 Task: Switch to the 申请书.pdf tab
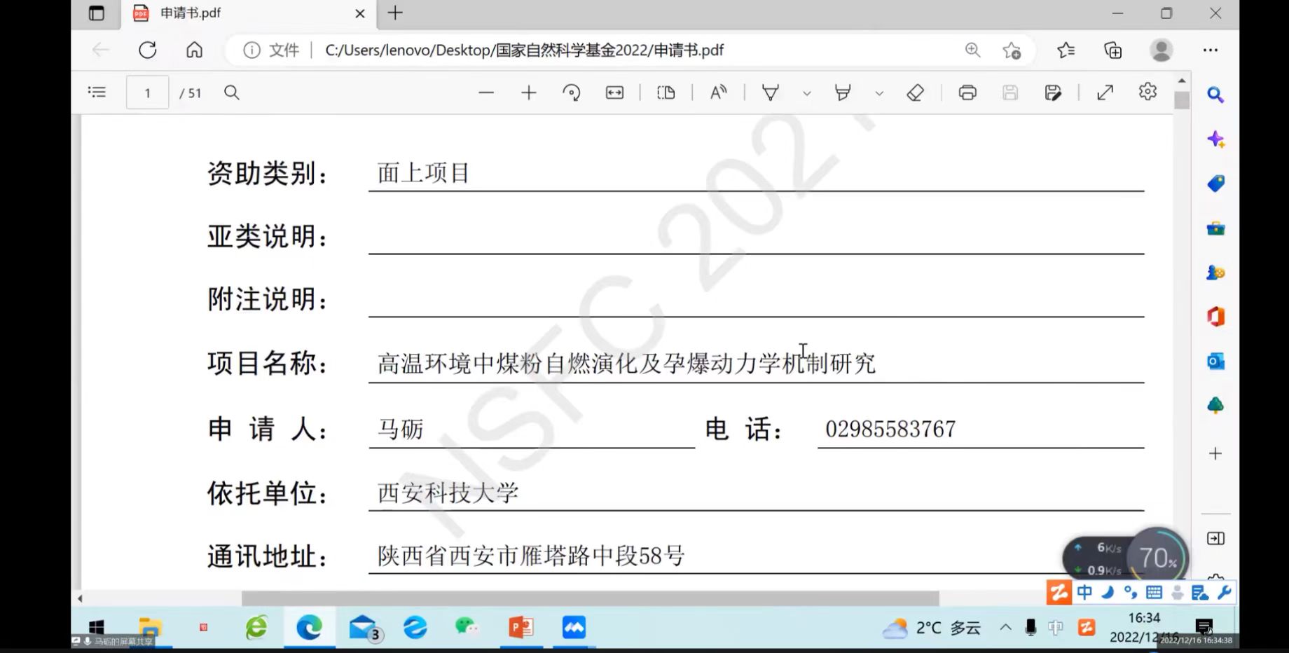(238, 13)
